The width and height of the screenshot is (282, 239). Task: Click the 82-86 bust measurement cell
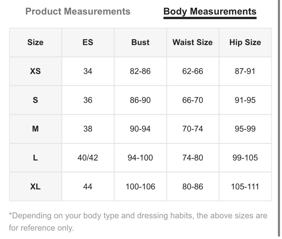[x=140, y=71]
